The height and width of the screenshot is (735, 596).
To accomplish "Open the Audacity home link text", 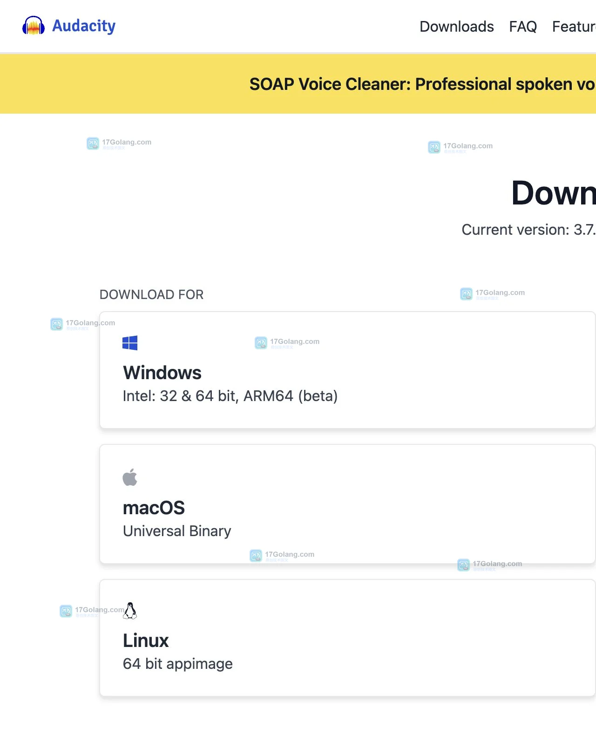I will (x=84, y=26).
